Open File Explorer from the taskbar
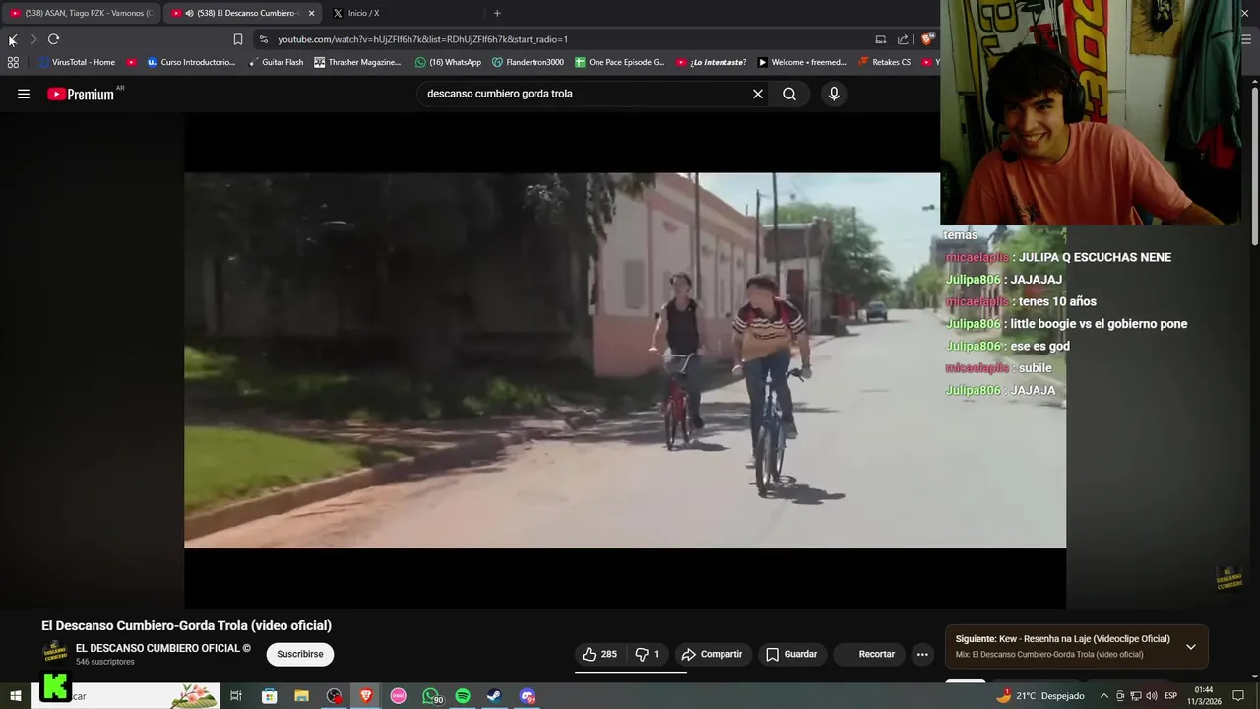1260x709 pixels. [x=301, y=696]
